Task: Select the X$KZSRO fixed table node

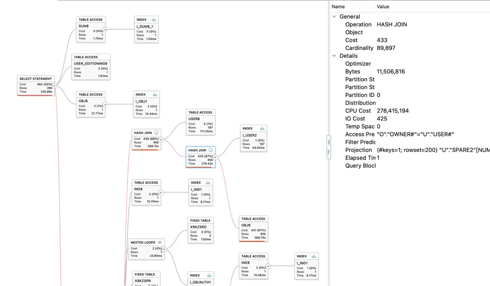Action: 201,230
